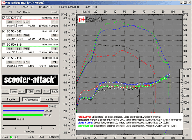Open the Laden [F2] menu

click(27, 6)
